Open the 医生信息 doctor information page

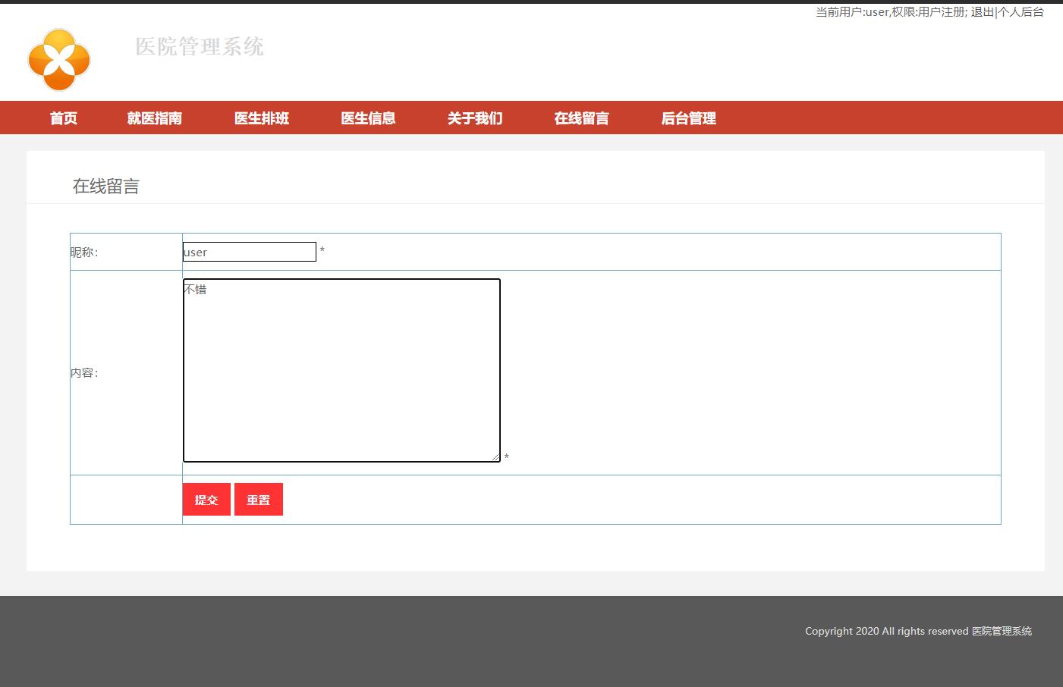click(367, 118)
